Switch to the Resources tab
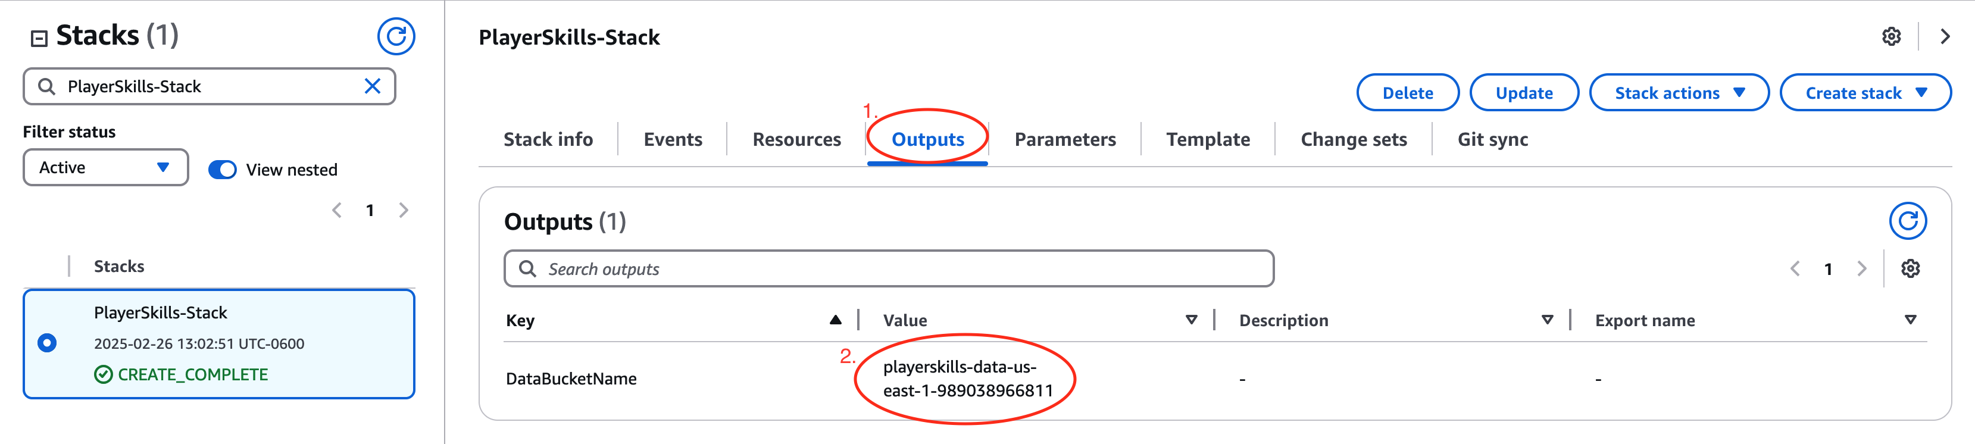 (796, 139)
